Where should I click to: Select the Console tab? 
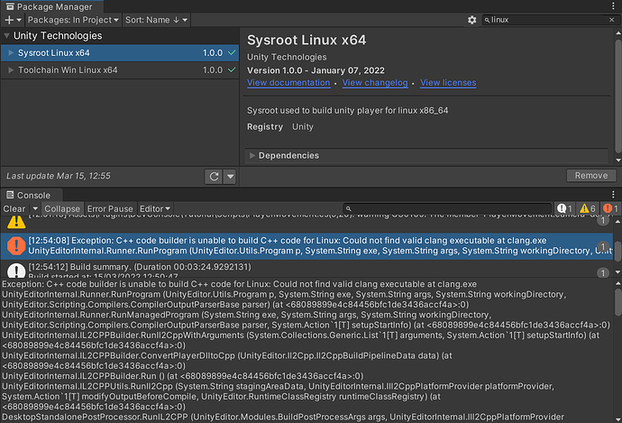tap(28, 195)
